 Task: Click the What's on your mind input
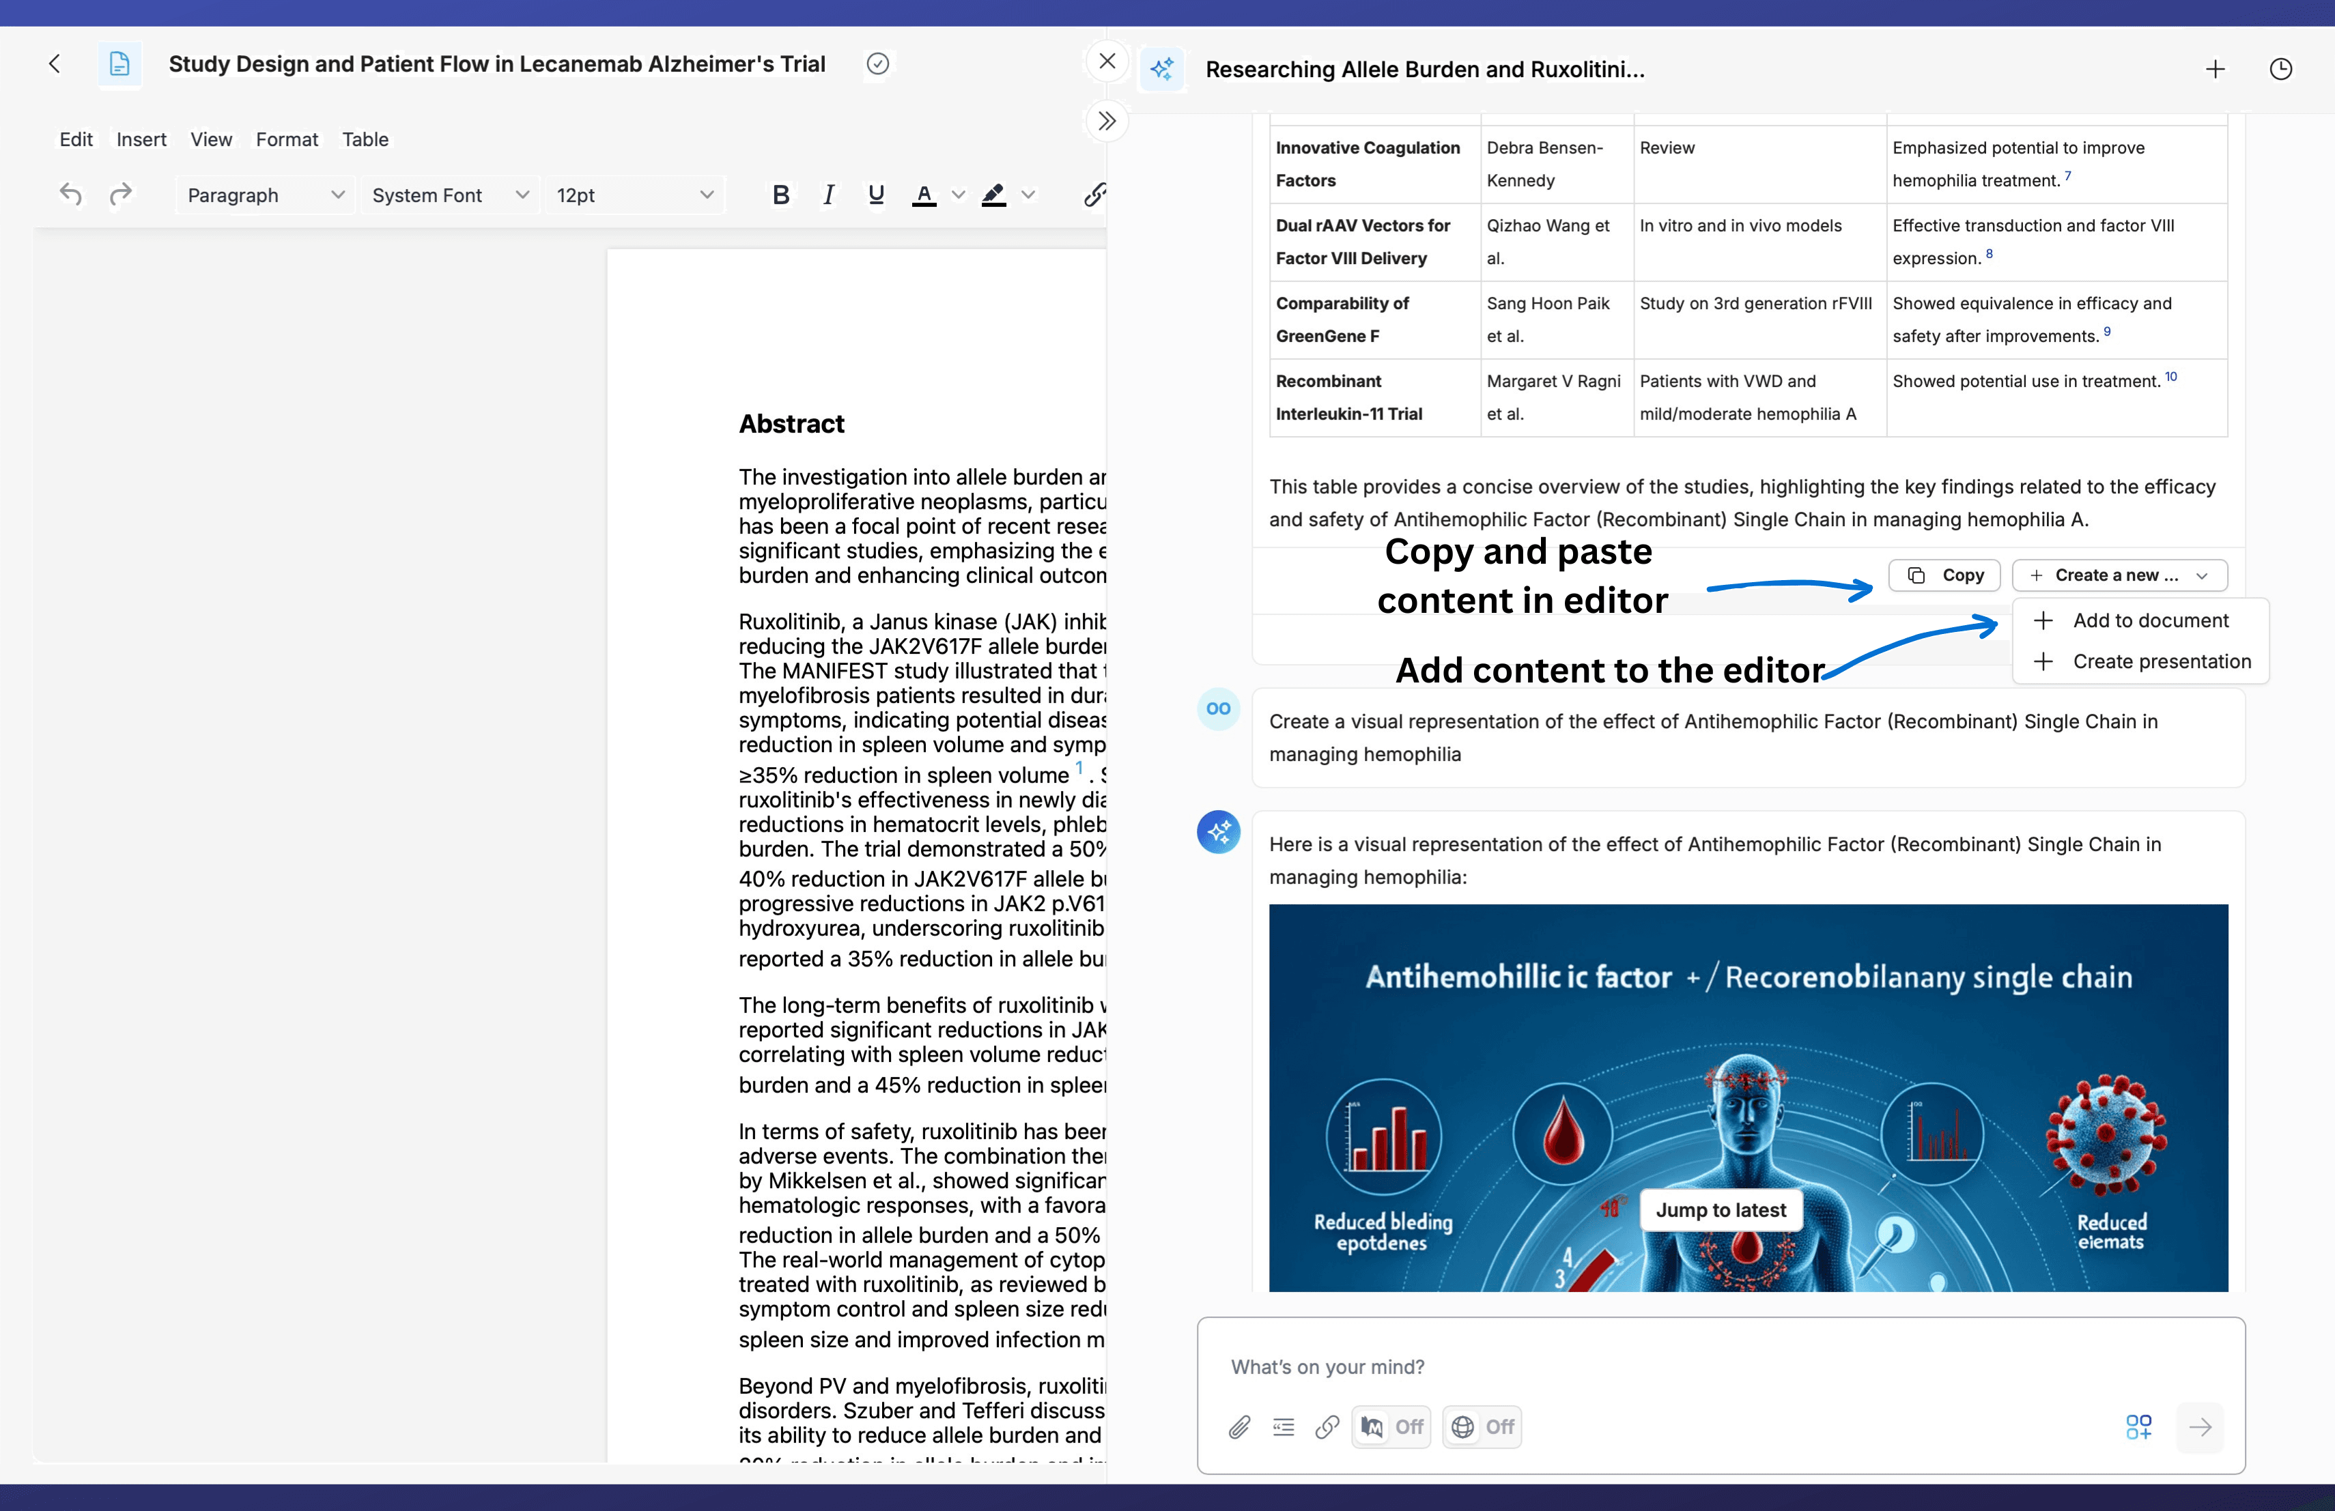1721,1367
